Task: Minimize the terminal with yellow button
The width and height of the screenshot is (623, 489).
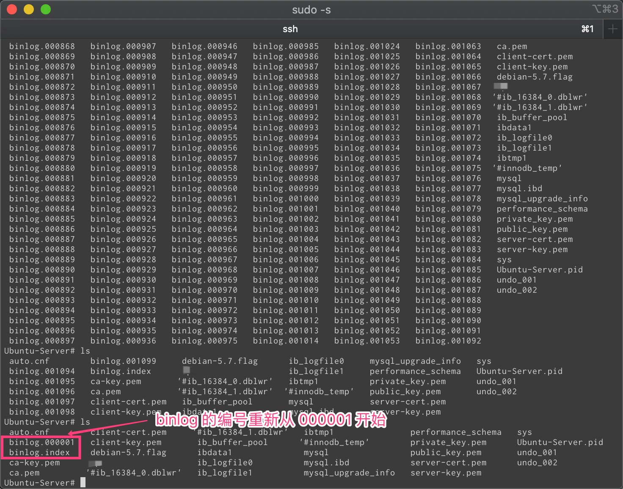Action: pyautogui.click(x=29, y=9)
